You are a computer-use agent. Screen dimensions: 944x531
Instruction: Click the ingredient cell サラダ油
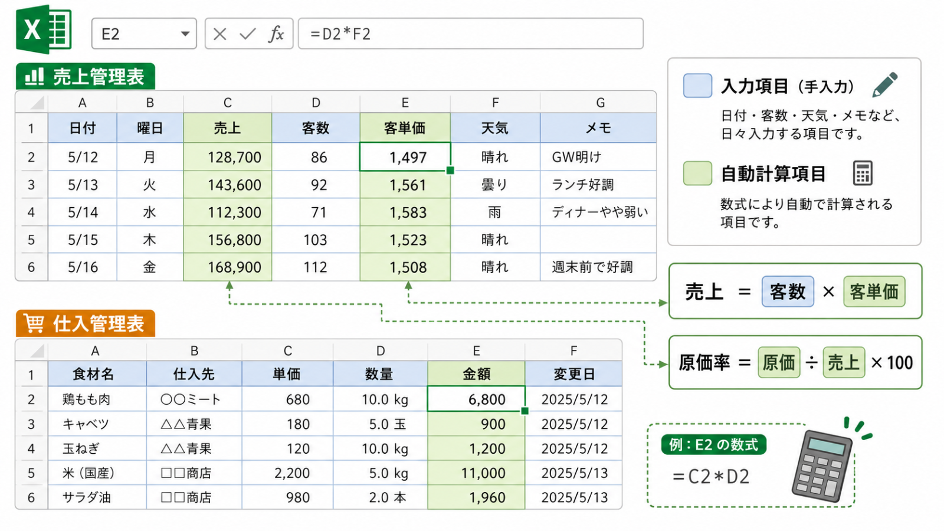(x=97, y=497)
